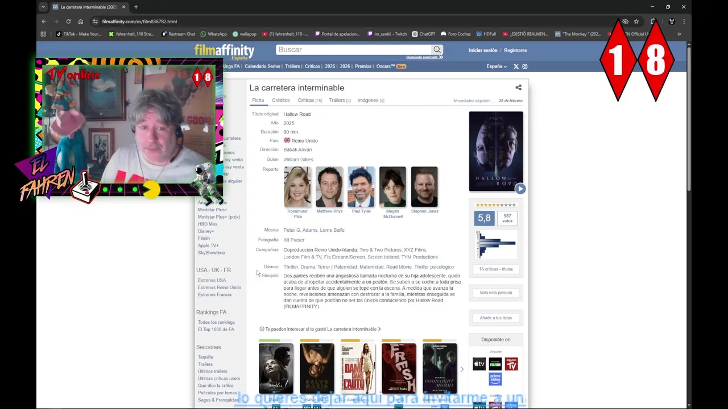Open the Chrome extensions puzzle icon
The height and width of the screenshot is (409, 728).
[653, 22]
